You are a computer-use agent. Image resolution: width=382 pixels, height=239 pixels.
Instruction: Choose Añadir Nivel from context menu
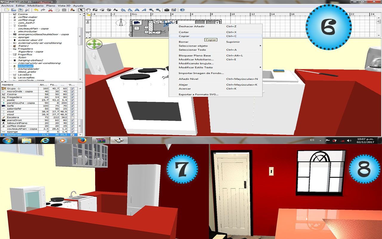(x=215, y=79)
